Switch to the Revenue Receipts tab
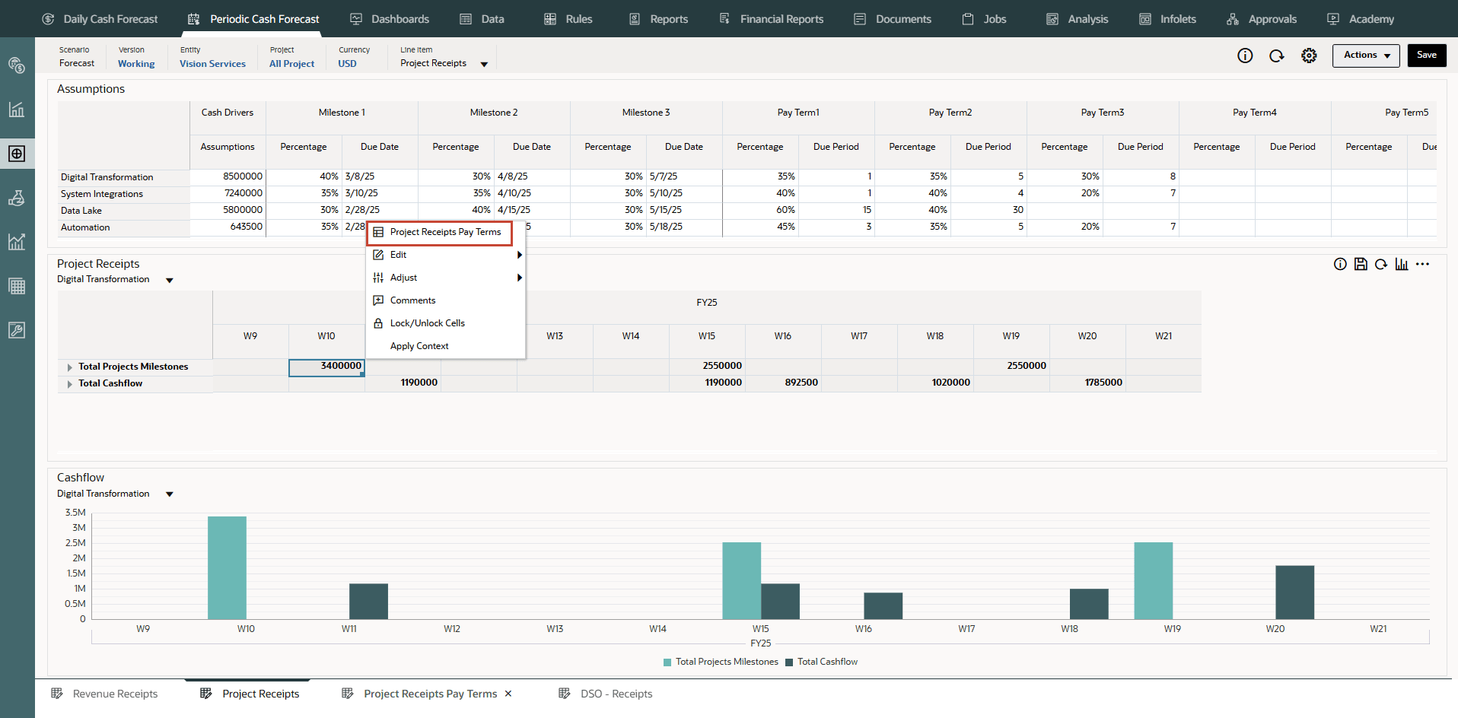This screenshot has height=718, width=1458. point(115,694)
